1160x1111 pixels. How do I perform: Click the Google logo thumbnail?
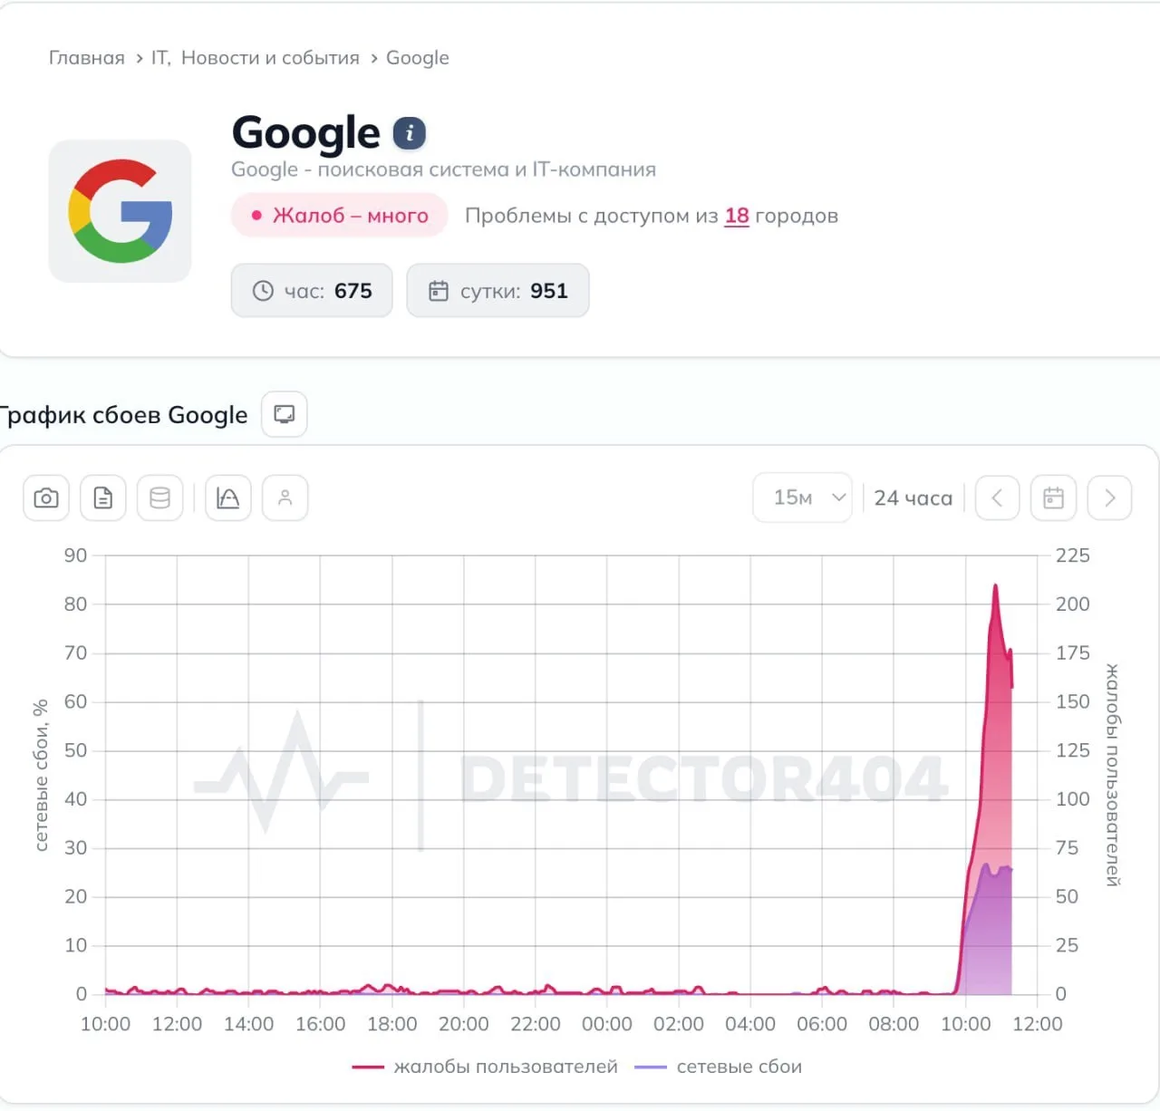pyautogui.click(x=120, y=211)
